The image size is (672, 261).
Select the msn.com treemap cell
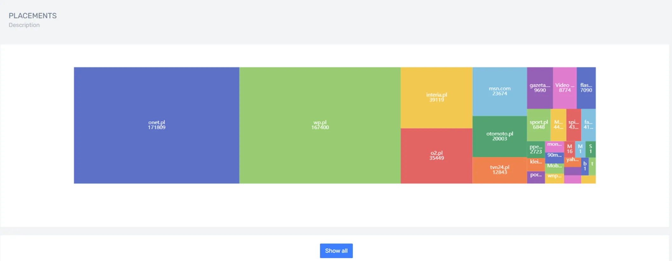tap(500, 91)
